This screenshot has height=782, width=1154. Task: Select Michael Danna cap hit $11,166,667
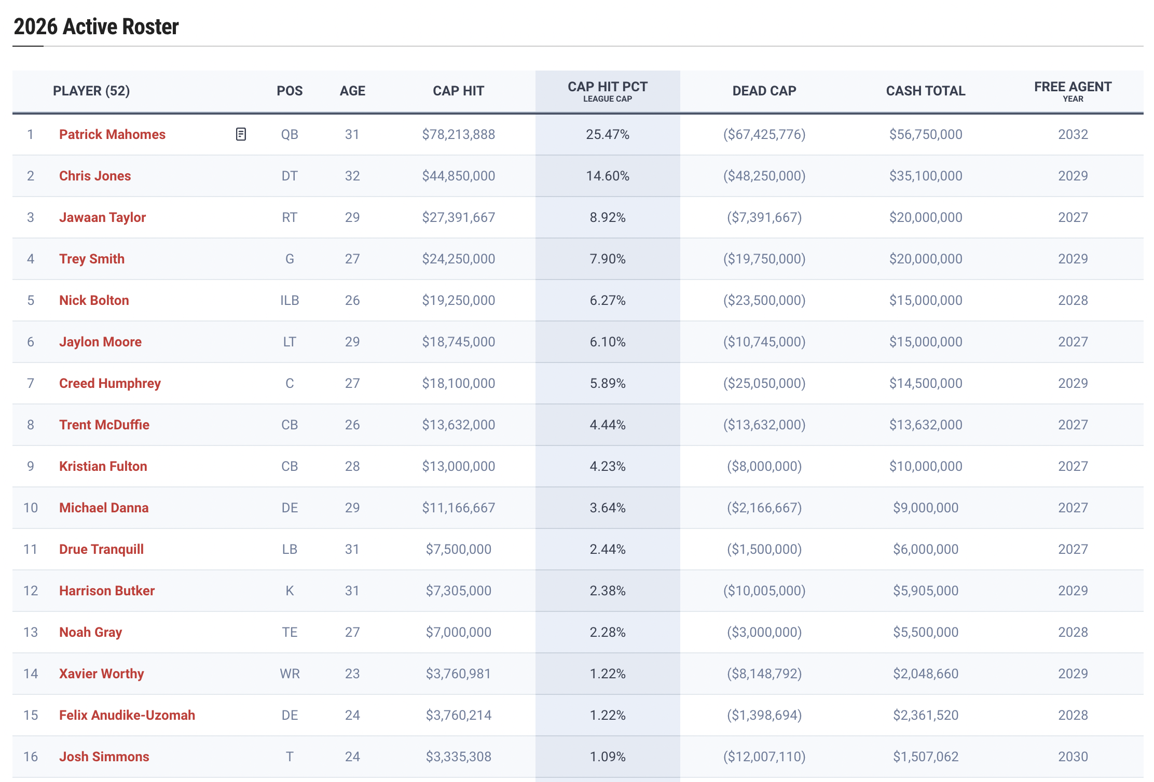(458, 508)
